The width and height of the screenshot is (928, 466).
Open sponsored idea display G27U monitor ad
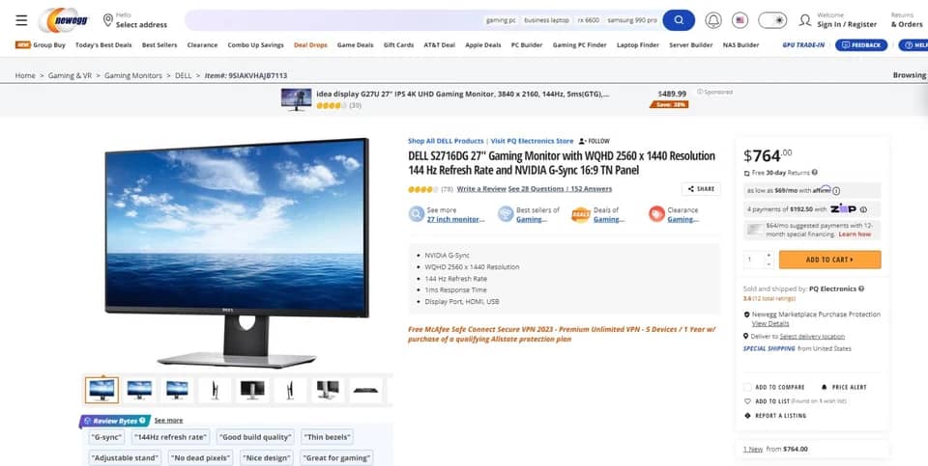pyautogui.click(x=463, y=94)
